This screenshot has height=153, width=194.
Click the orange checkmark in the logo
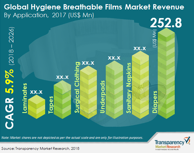point(187,140)
